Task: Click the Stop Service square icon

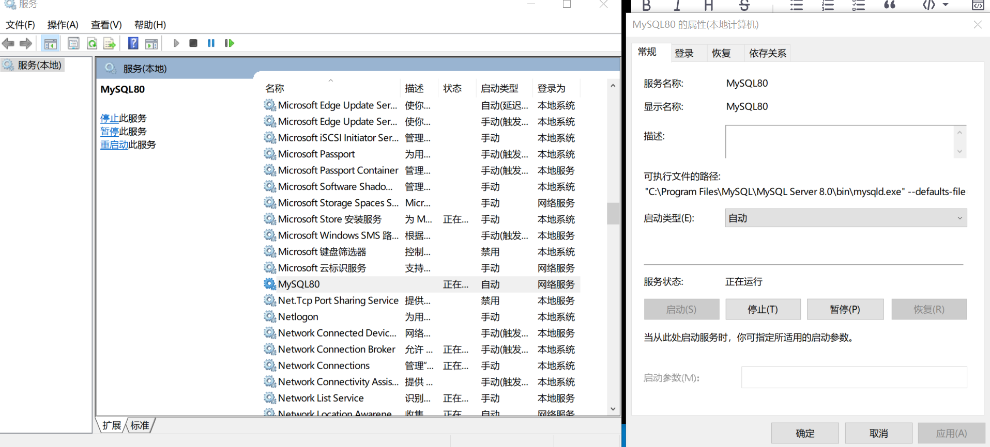Action: point(193,43)
